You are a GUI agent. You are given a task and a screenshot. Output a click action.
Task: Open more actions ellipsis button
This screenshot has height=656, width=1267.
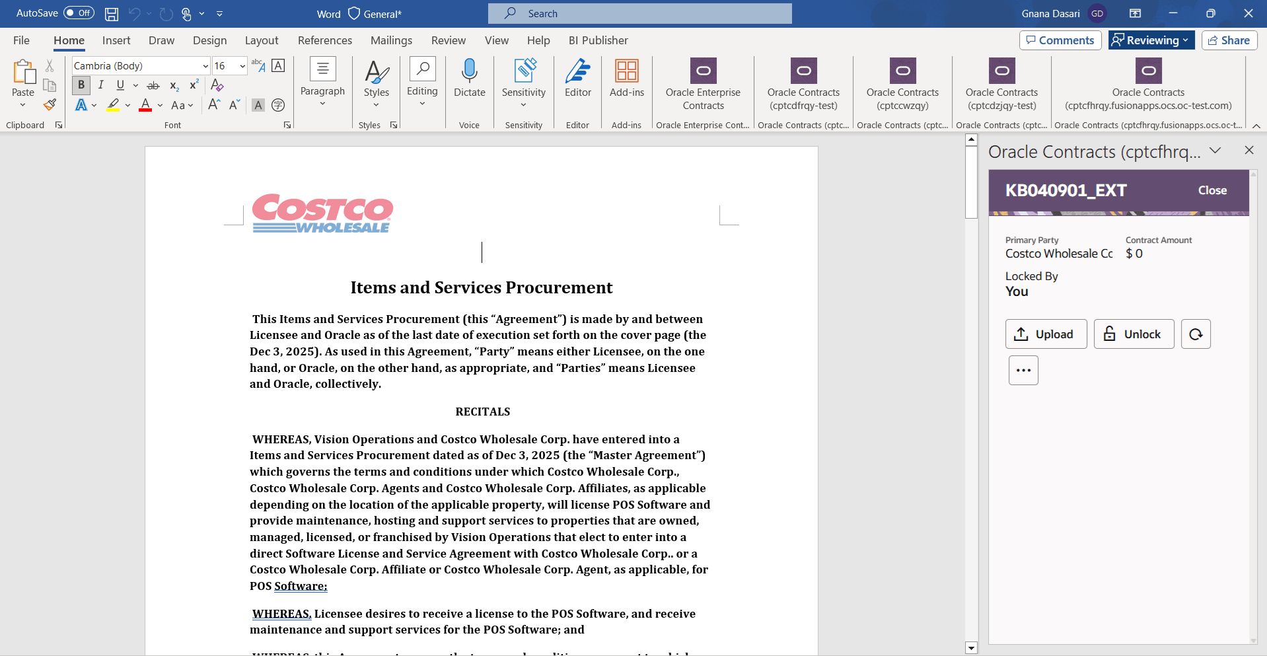1023,371
